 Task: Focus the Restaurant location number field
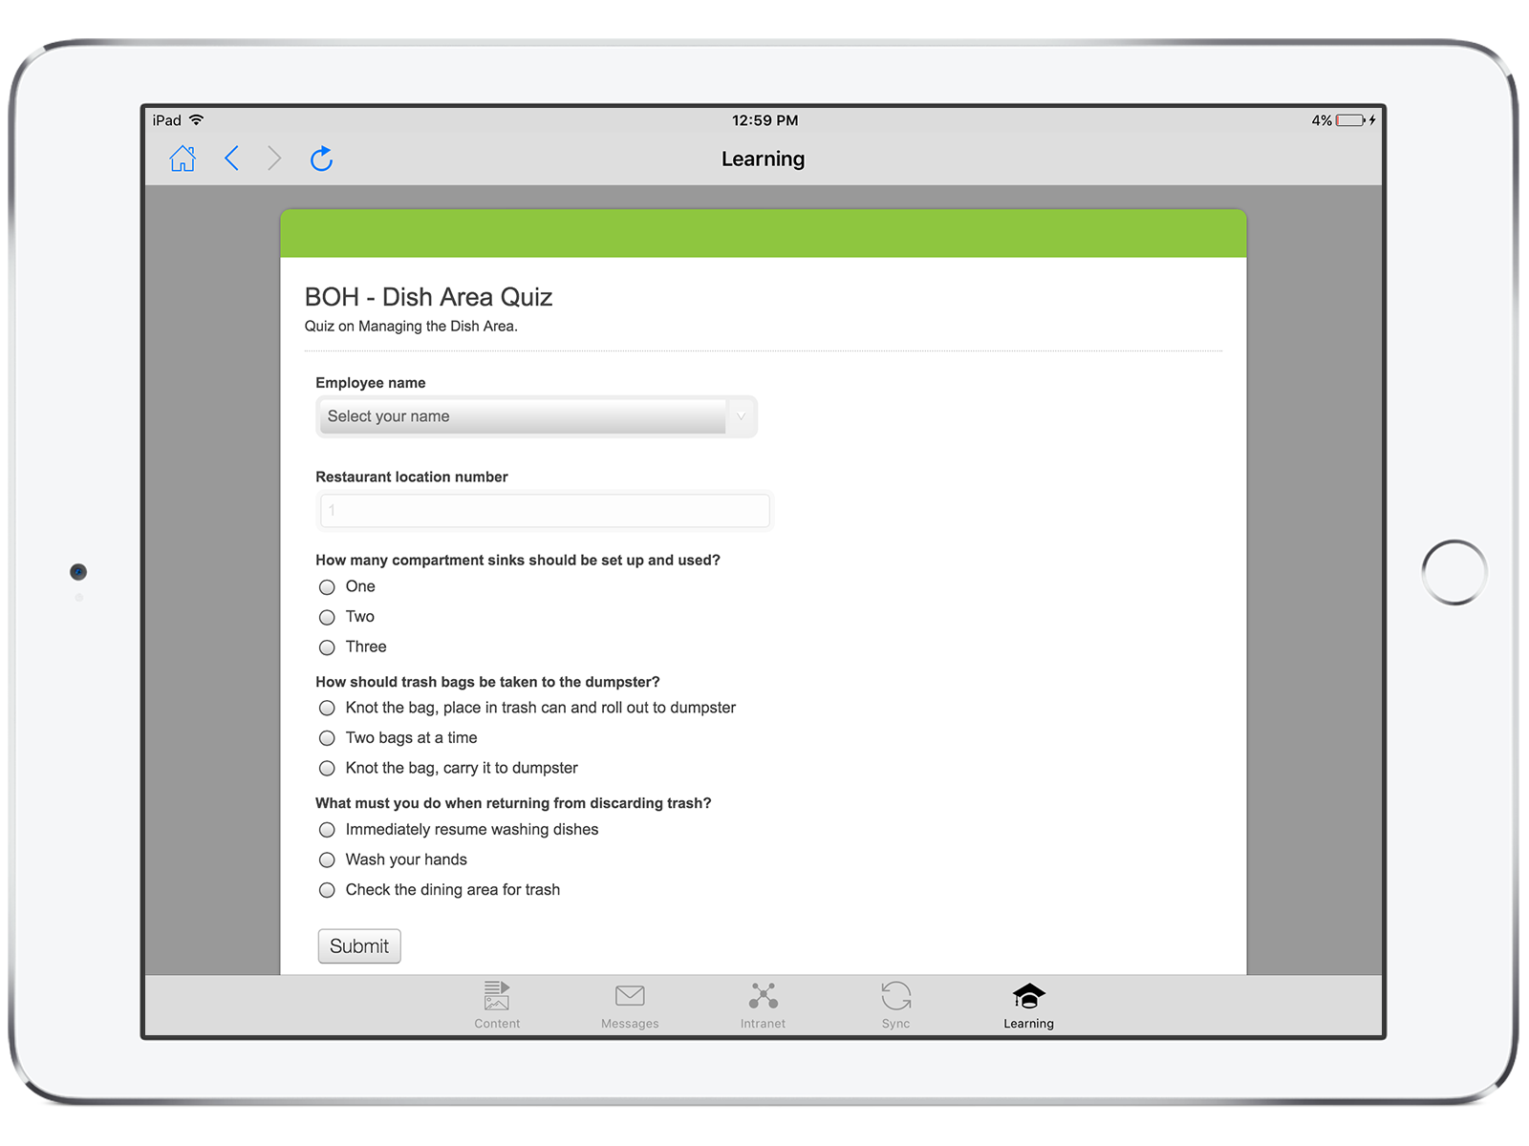tap(544, 511)
